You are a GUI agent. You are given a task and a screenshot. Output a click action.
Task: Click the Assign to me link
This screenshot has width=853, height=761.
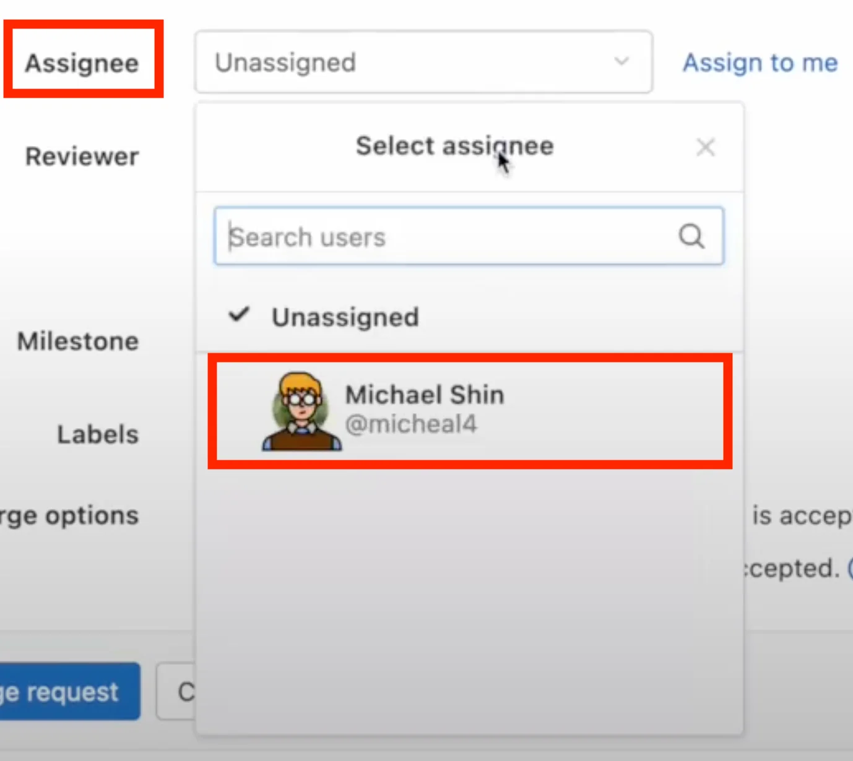coord(760,62)
